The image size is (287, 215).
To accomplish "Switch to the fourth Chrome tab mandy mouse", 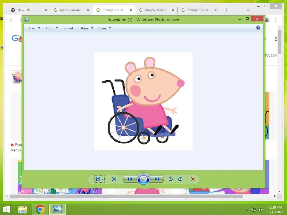I will (156, 10).
